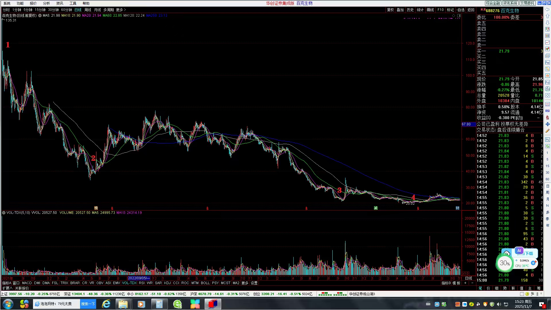
Task: Click the plus zoom button beside 模板
Action: (465, 283)
